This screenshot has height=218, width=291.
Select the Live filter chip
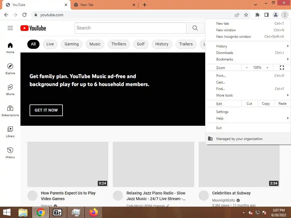(50, 44)
